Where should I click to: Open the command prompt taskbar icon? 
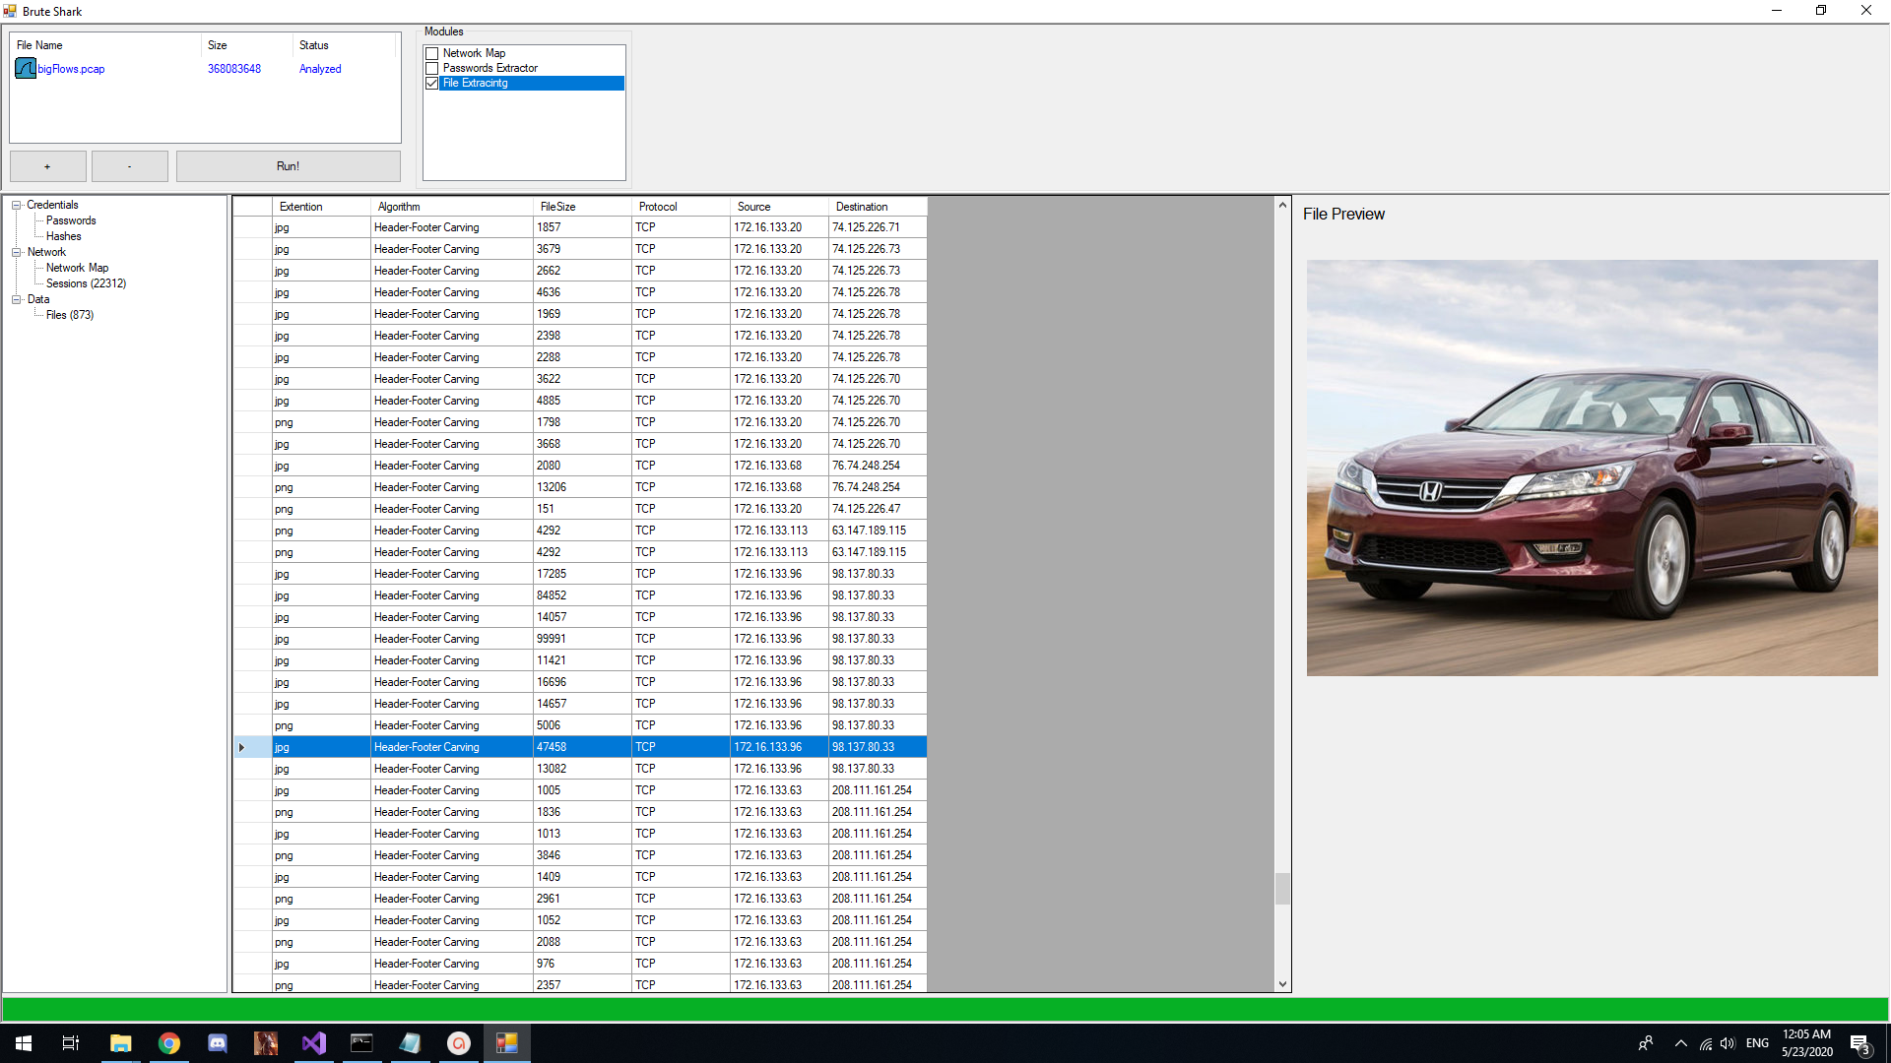tap(361, 1043)
